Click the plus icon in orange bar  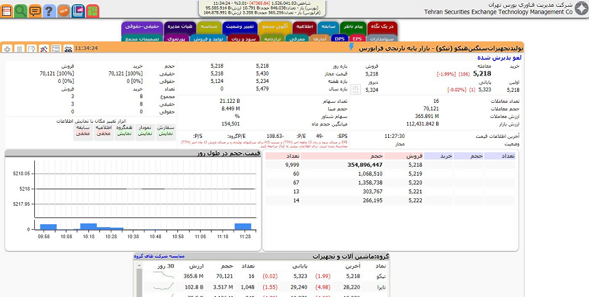[x=7, y=49]
